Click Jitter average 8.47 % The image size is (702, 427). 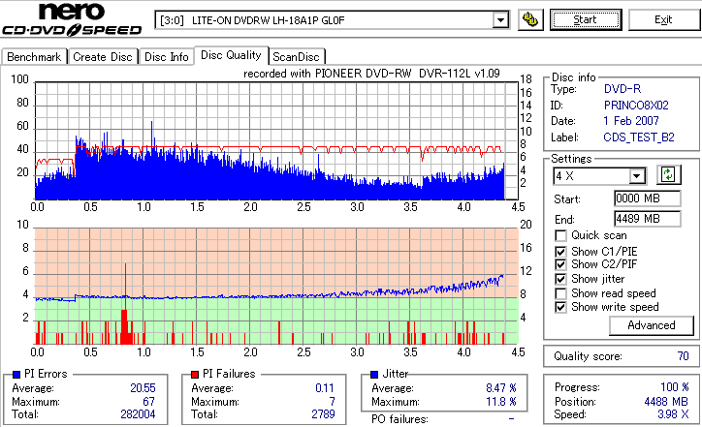point(501,388)
